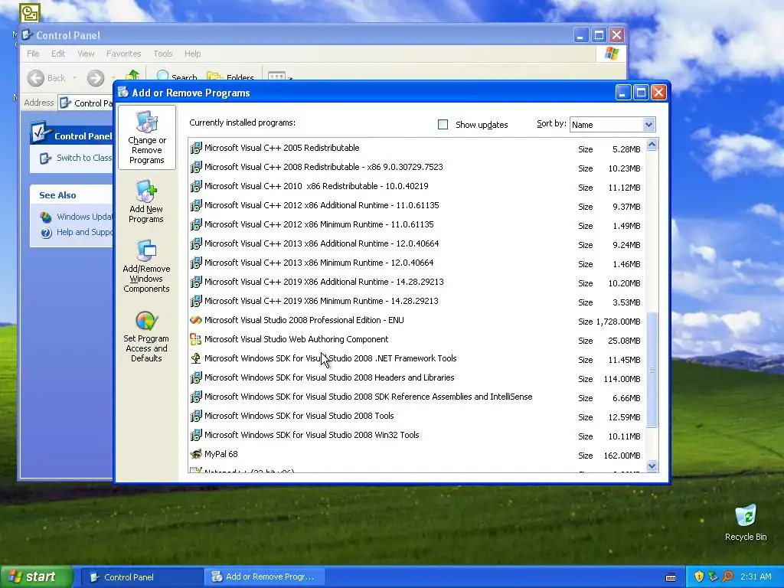This screenshot has width=784, height=588.
Task: Open Add New Programs in sidebar
Action: (146, 202)
